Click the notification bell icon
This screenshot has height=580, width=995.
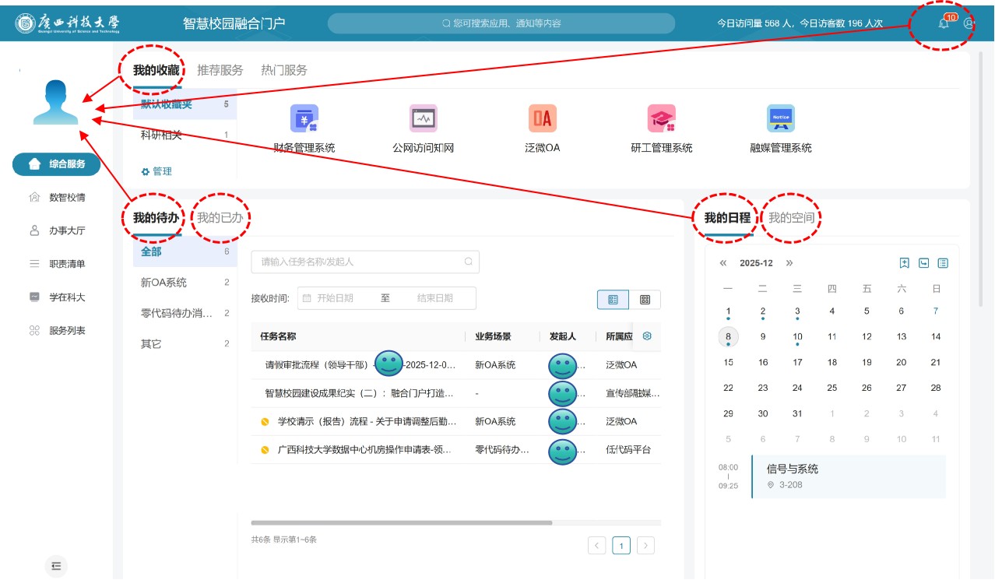pos(944,23)
